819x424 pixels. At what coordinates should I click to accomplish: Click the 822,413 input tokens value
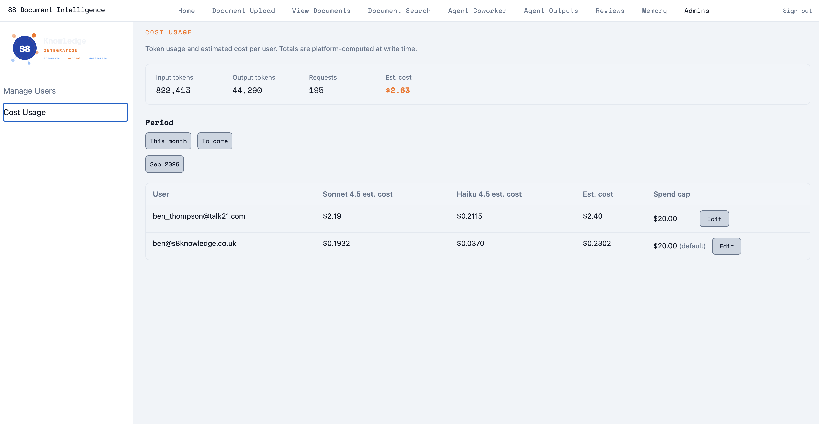[x=173, y=91]
